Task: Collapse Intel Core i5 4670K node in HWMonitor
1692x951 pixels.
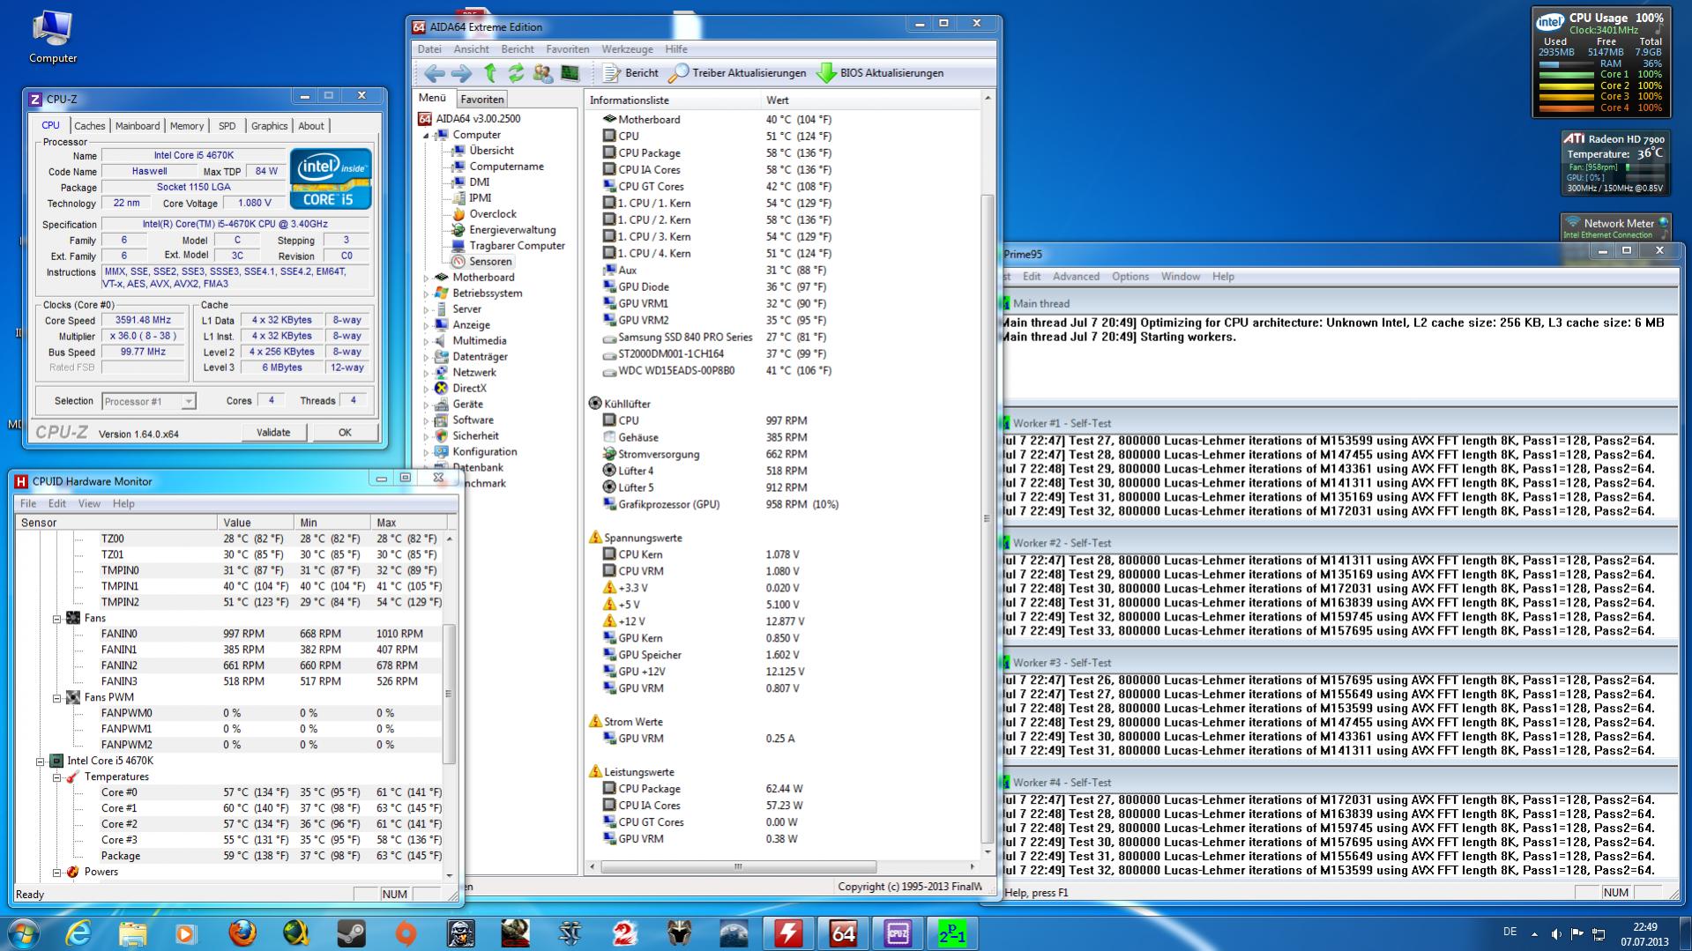Action: click(x=40, y=762)
